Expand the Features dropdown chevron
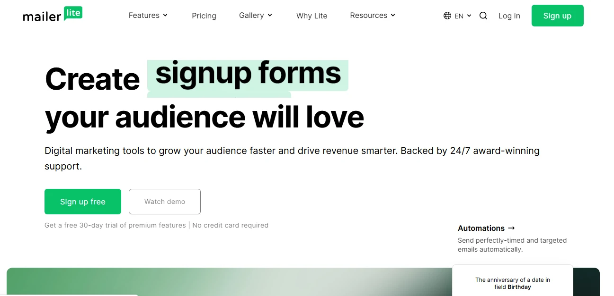The width and height of the screenshot is (614, 296). (x=165, y=15)
